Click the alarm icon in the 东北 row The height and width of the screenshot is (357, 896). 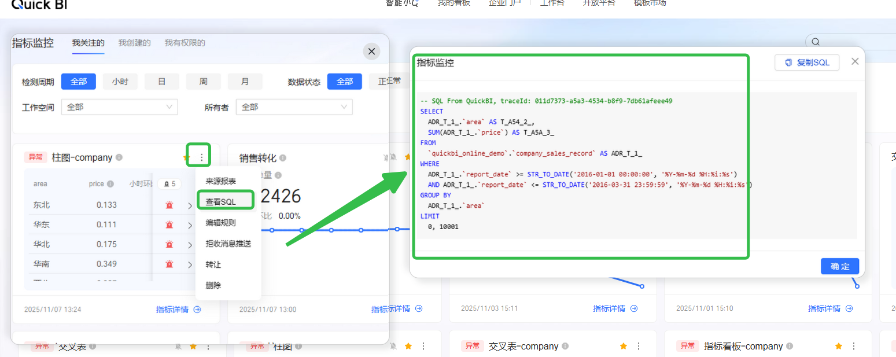click(169, 205)
